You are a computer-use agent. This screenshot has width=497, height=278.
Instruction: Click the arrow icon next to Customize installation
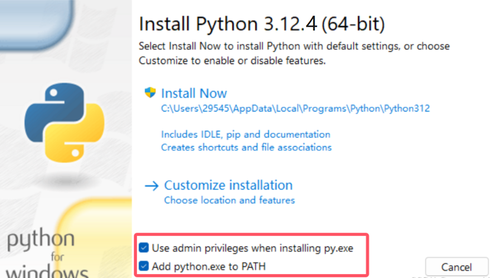pos(152,186)
